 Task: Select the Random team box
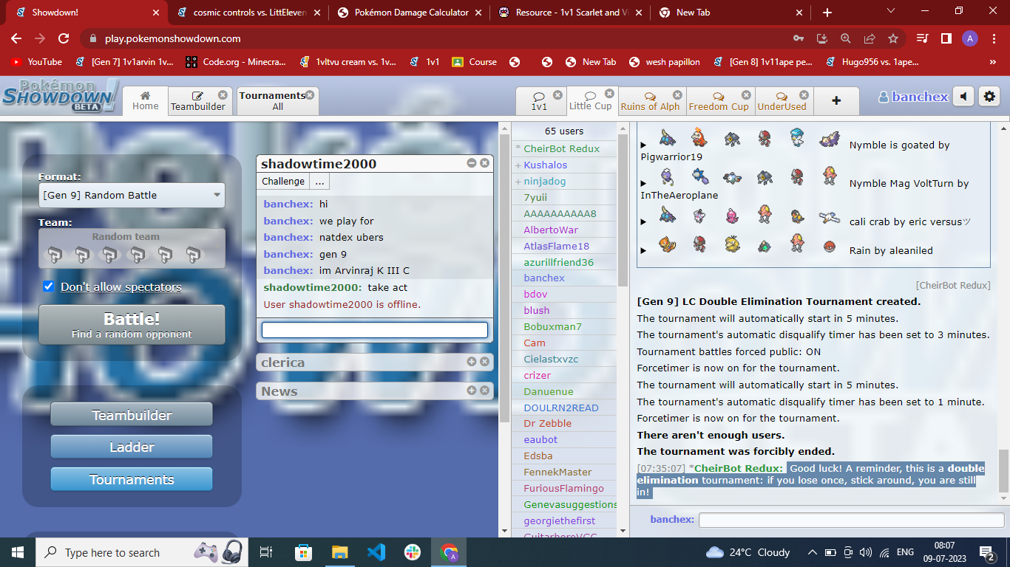click(x=132, y=249)
